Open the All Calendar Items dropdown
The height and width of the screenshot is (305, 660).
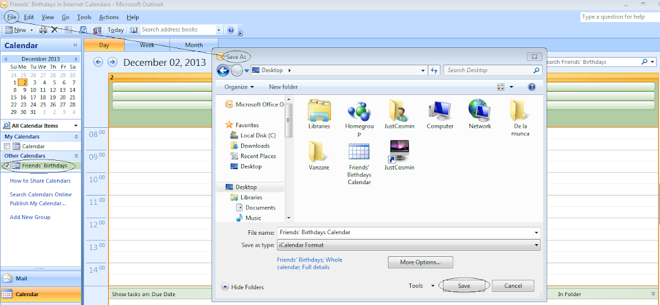pyautogui.click(x=76, y=126)
